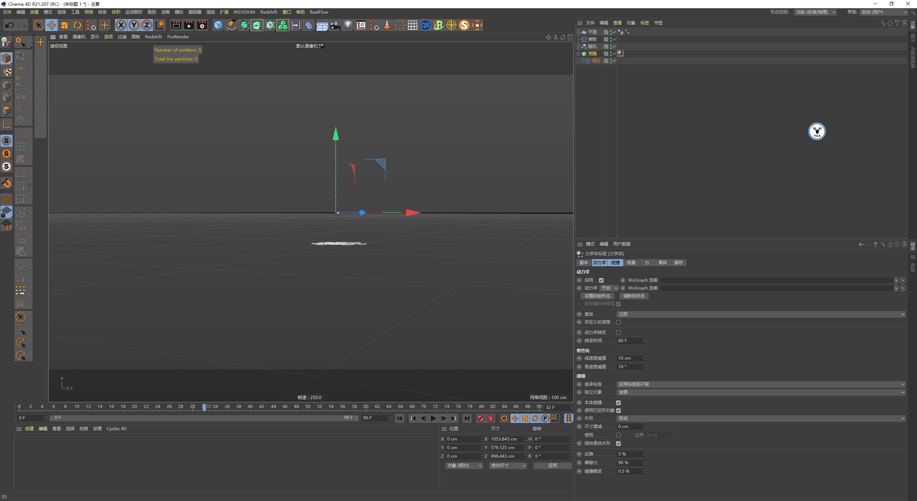Uncheck the 启用 (Enabled) checkbox
The height and width of the screenshot is (501, 917).
click(601, 280)
